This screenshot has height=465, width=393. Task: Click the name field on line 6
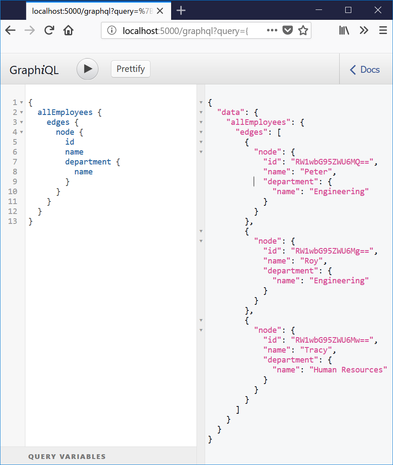pyautogui.click(x=74, y=152)
